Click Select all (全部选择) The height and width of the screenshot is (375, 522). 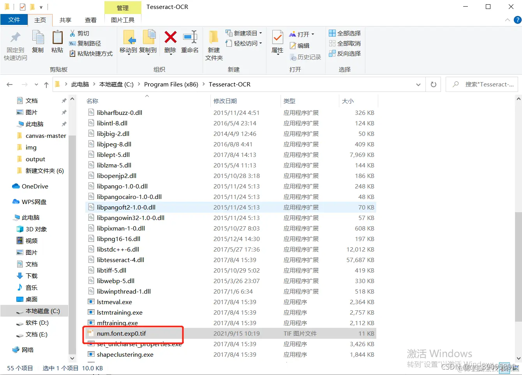click(x=345, y=33)
